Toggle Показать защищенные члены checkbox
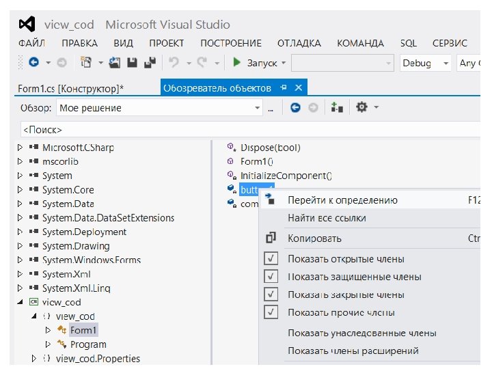 tap(271, 277)
